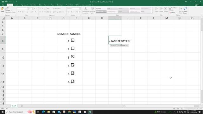Click the six-dot dice symbol cell
Viewport: 203px width, 114px height.
(76, 81)
